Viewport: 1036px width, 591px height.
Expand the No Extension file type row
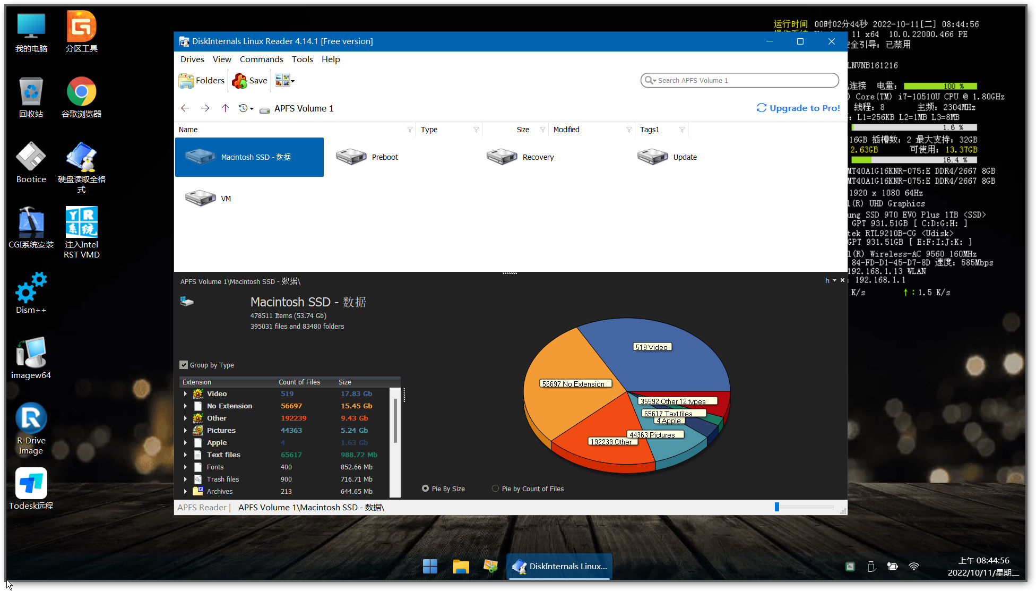coord(185,406)
